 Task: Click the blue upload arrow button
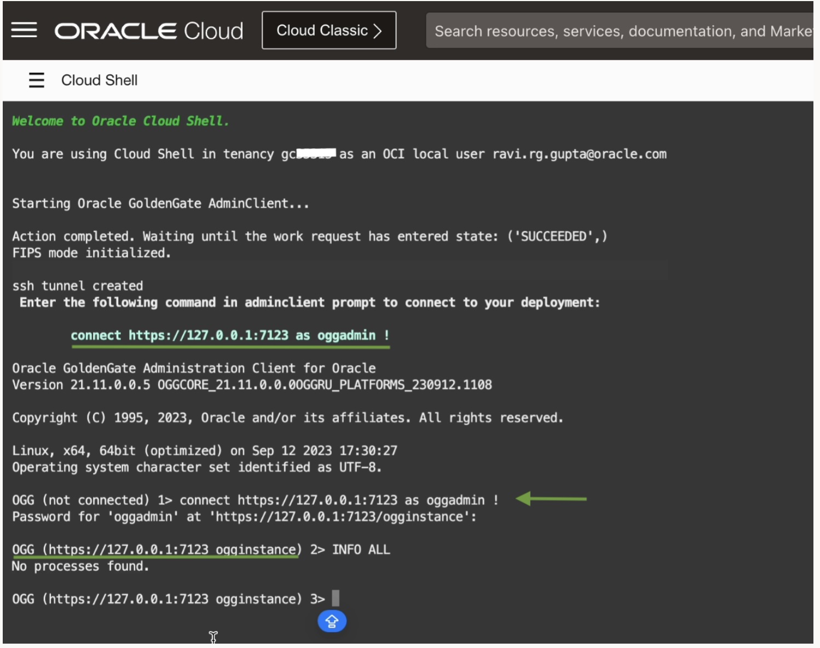(332, 621)
